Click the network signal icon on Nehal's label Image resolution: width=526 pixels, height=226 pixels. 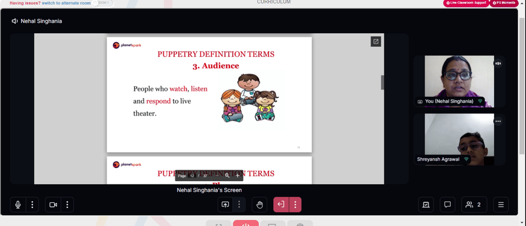480,101
